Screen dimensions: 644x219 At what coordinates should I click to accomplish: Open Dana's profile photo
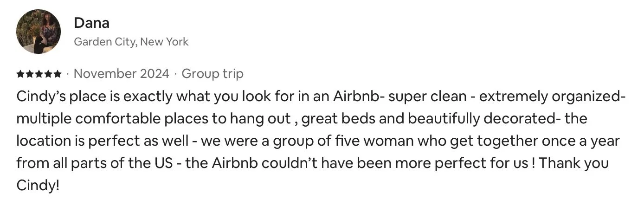pos(39,32)
